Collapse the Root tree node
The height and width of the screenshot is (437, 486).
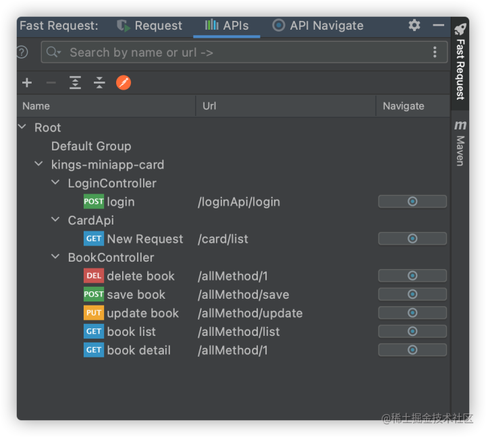click(x=22, y=127)
